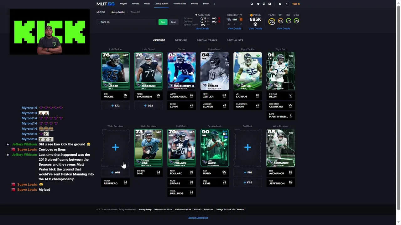Viewport: 401px width, 225px height.
Task: Click the OFF 68 rating circle
Action: pyautogui.click(x=281, y=21)
